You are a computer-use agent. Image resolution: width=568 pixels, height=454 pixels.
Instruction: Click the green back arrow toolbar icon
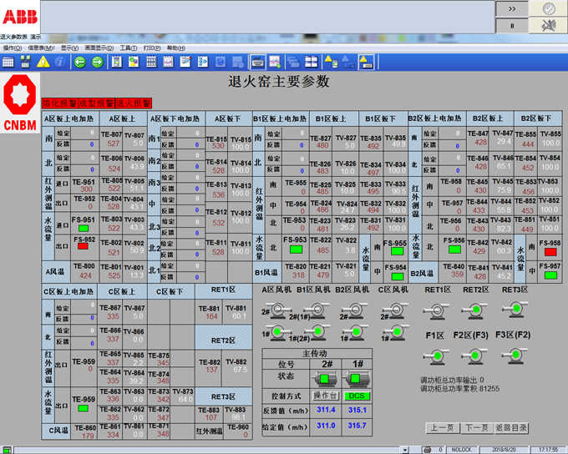point(81,62)
